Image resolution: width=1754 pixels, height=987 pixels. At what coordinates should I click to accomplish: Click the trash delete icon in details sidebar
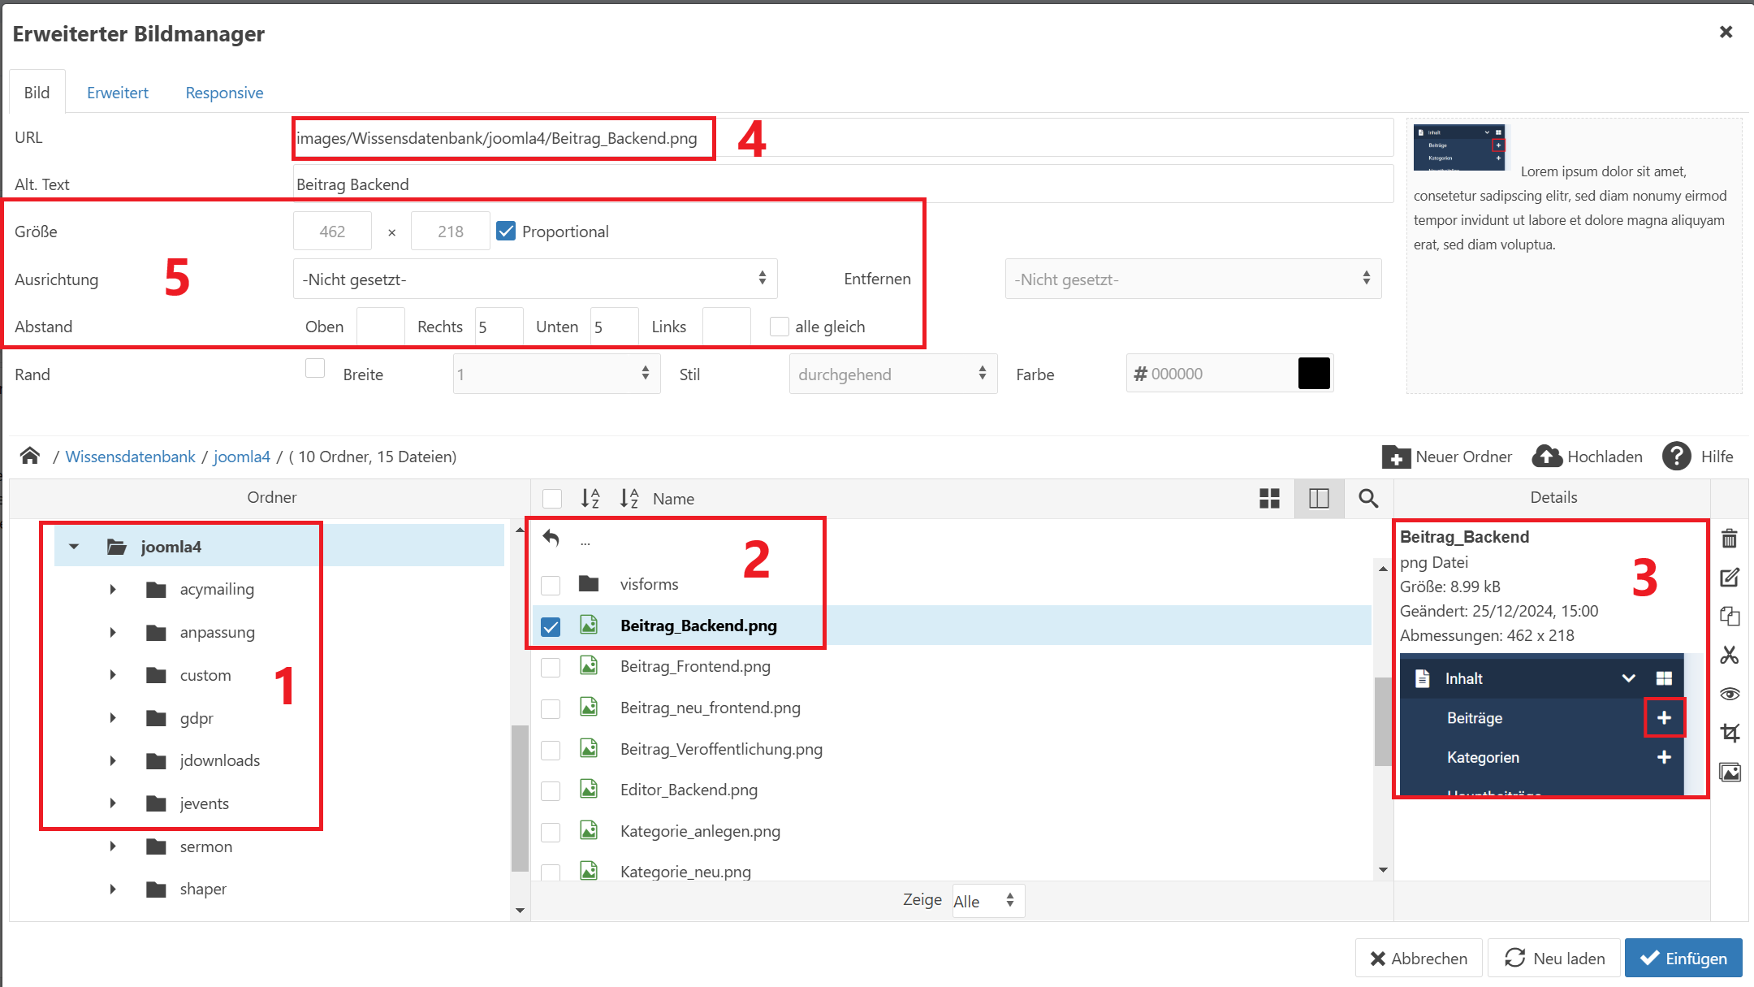tap(1730, 538)
